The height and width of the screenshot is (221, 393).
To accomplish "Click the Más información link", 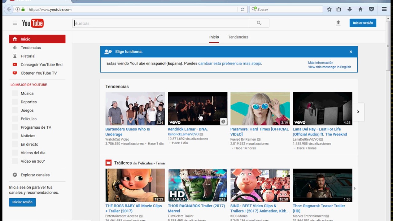I will pos(321,63).
